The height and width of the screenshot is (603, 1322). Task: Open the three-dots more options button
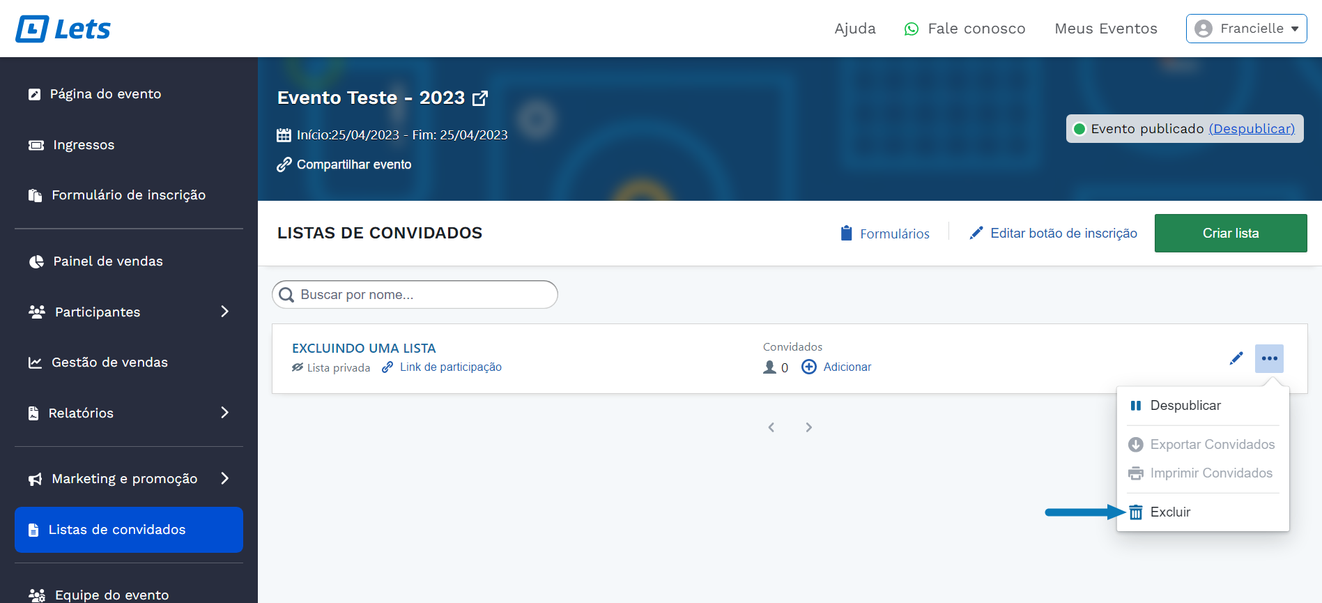tap(1269, 358)
